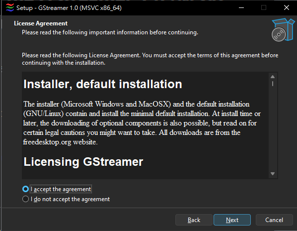The image size is (297, 231).
Task: Cancel the GStreamer installation
Action: [x=274, y=220]
